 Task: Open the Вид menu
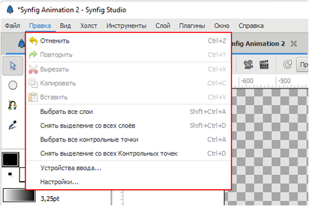(65, 26)
